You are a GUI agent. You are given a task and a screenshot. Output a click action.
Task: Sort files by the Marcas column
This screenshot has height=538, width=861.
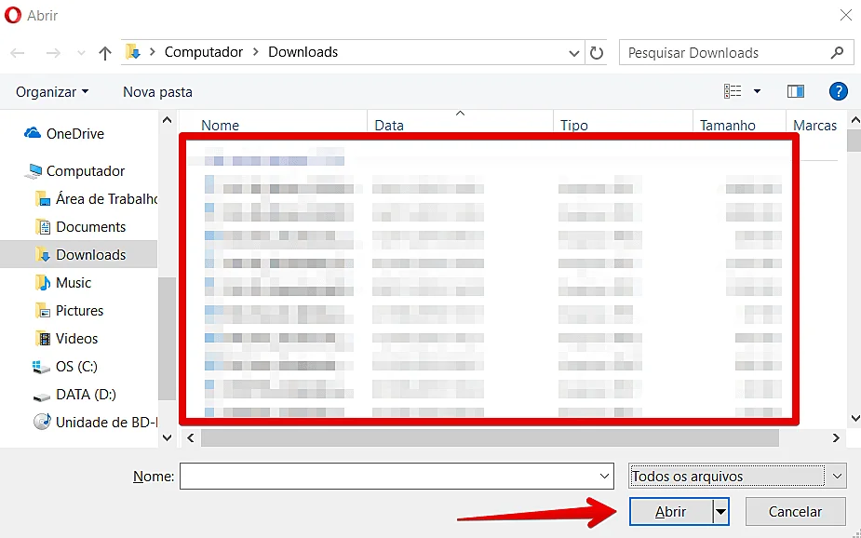pos(814,125)
